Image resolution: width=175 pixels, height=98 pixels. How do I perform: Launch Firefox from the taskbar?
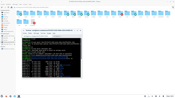6,96
